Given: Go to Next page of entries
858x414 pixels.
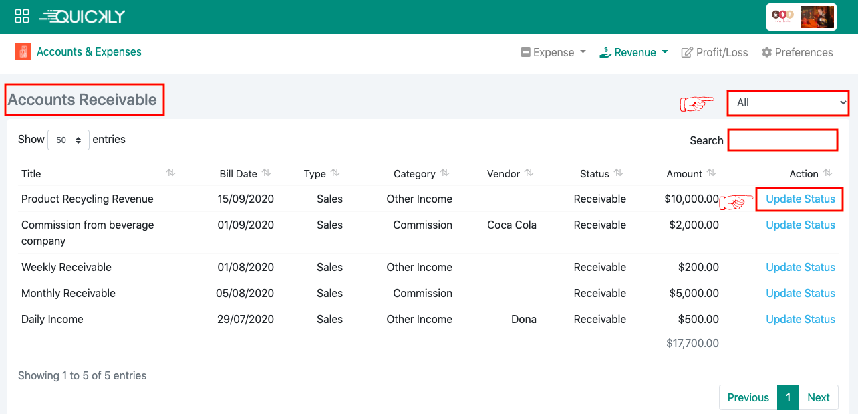Looking at the screenshot, I should [x=818, y=397].
